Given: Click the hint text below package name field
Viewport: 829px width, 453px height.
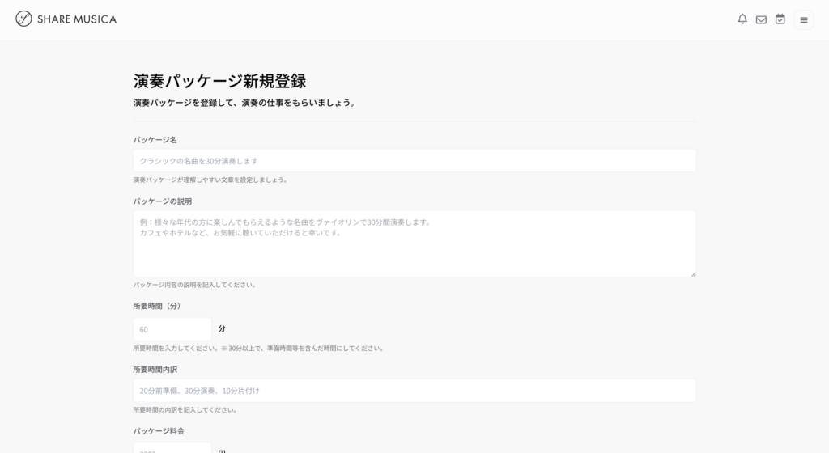Looking at the screenshot, I should pos(210,180).
